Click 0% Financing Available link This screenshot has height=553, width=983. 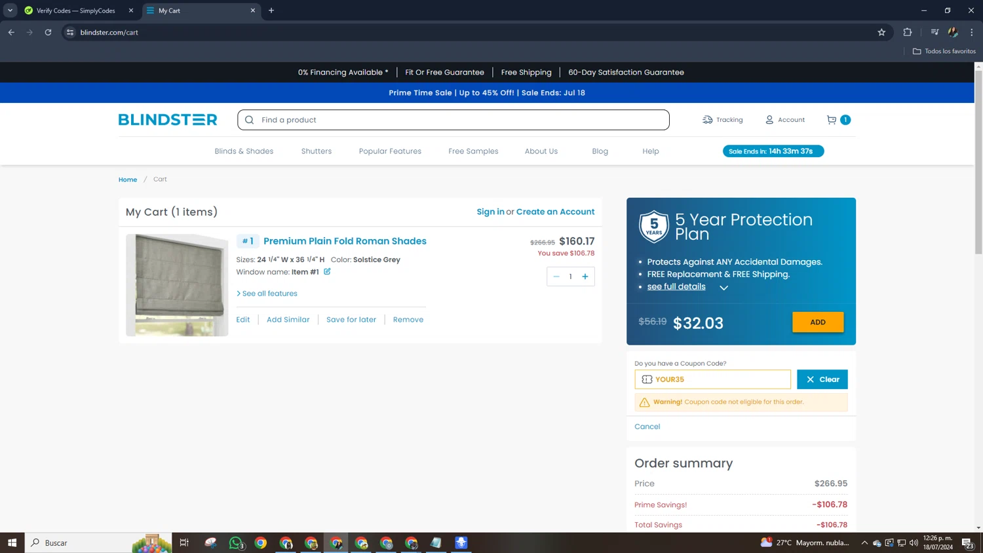343,72
